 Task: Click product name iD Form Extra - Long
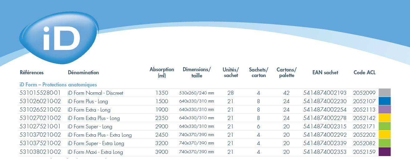click(89, 110)
